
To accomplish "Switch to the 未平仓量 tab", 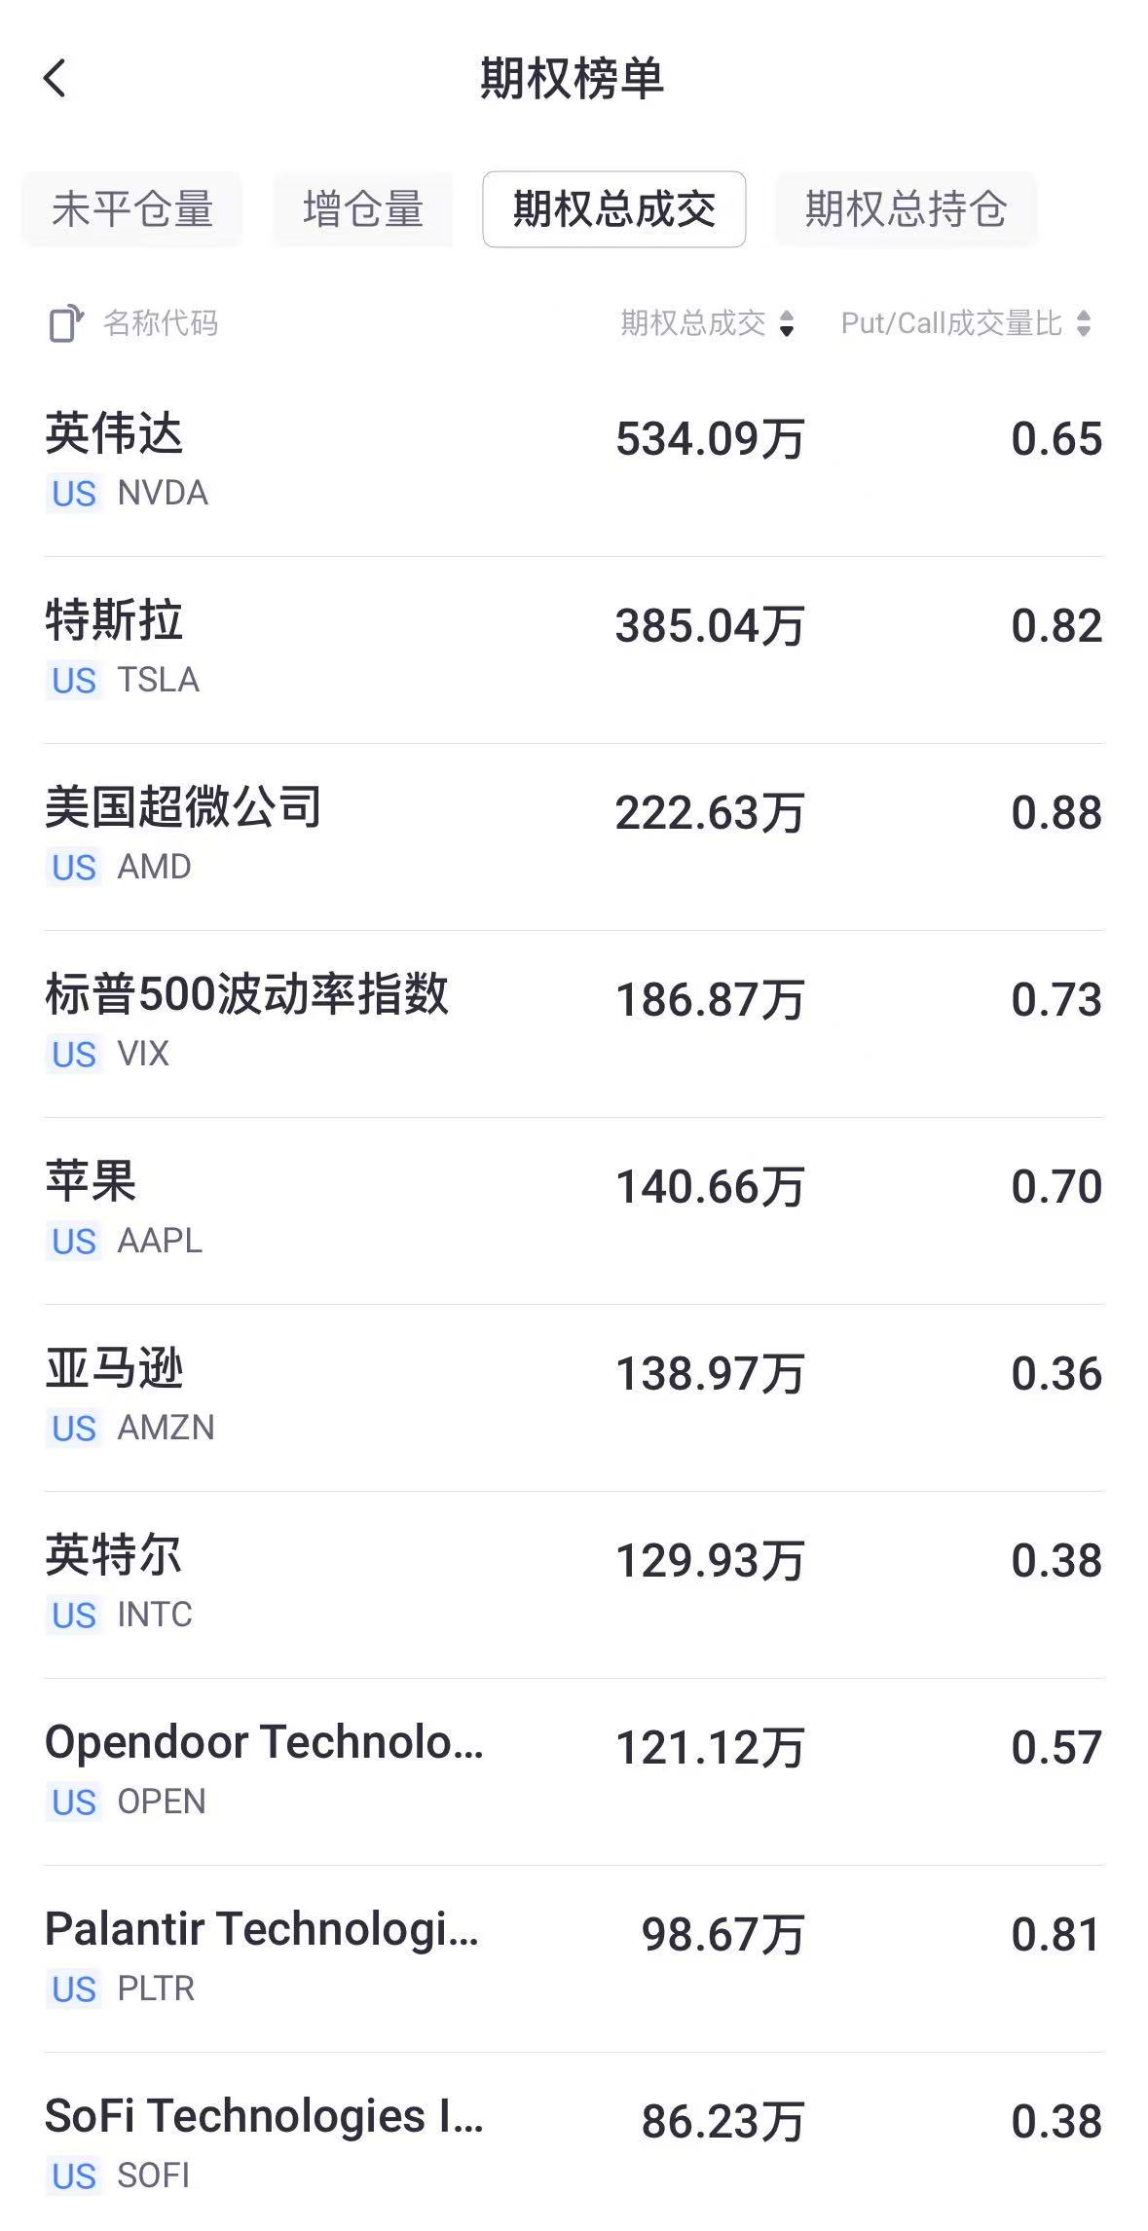I will [132, 209].
